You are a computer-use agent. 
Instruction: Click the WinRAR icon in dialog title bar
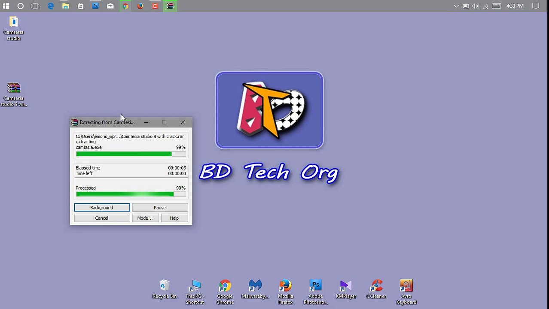point(75,122)
